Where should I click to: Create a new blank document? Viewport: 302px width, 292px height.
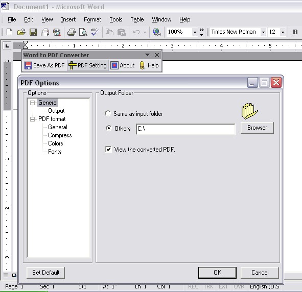[9, 32]
